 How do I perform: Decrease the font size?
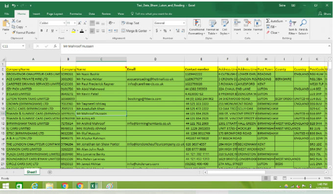[x=85, y=23]
